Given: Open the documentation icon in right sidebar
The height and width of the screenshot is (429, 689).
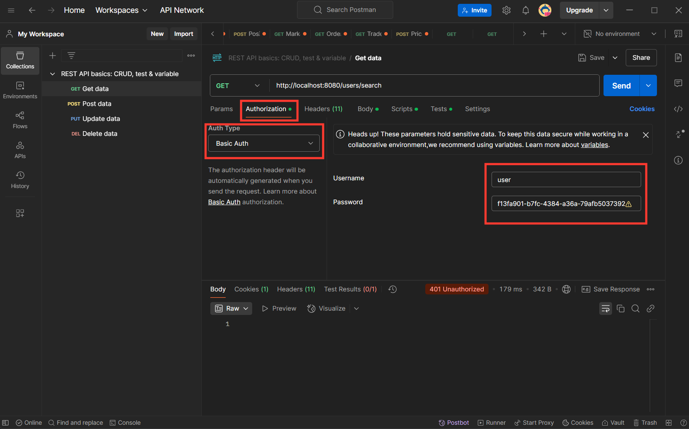Looking at the screenshot, I should click(678, 58).
